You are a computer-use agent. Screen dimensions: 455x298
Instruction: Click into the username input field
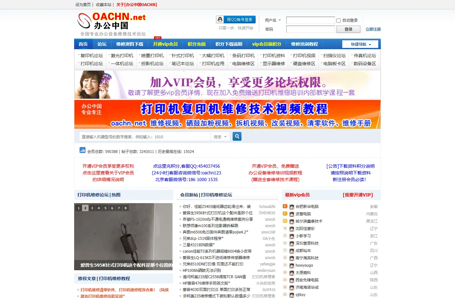point(311,20)
